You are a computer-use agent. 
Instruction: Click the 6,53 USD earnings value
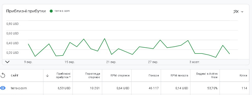coord(64,88)
